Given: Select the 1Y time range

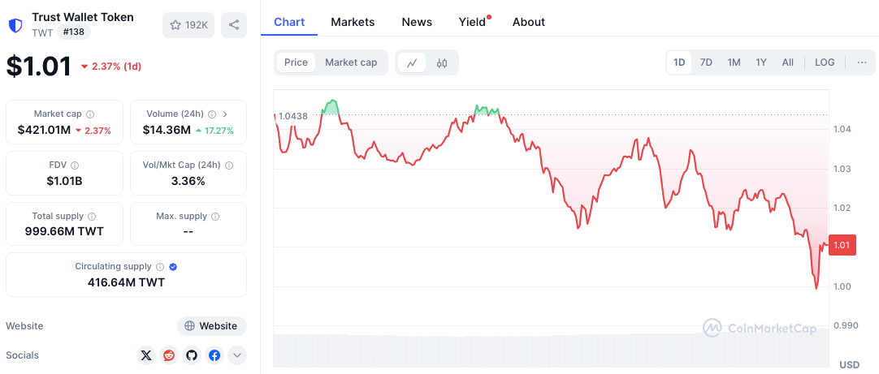Looking at the screenshot, I should [x=760, y=62].
